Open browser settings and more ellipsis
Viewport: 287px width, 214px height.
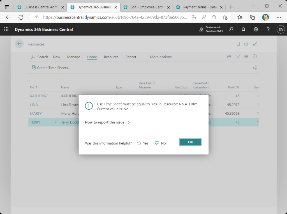pos(279,17)
